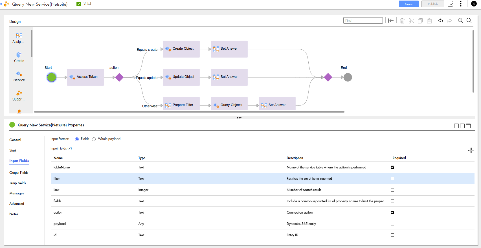
Task: Select the Subprocess step in the palette
Action: [19, 96]
